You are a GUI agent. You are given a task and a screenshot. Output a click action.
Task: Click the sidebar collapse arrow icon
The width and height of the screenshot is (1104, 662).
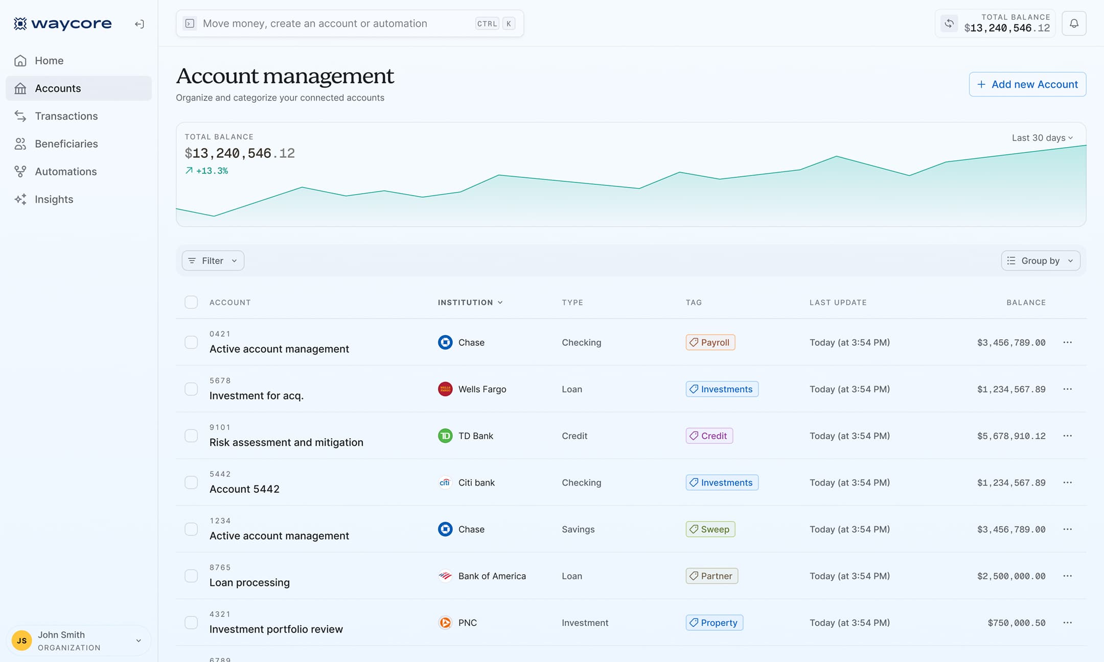tap(139, 23)
